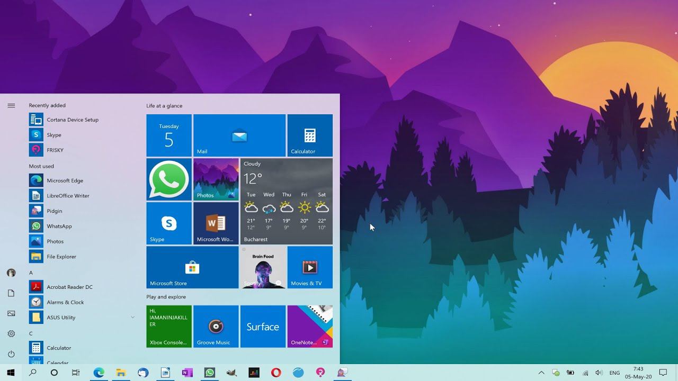
Task: Launch the Skype tile
Action: [x=169, y=223]
